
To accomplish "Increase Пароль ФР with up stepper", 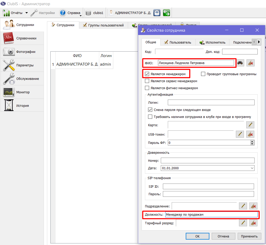I will pos(252,142).
